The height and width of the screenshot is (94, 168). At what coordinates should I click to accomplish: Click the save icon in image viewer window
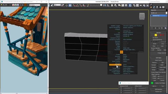click(x=1, y=5)
